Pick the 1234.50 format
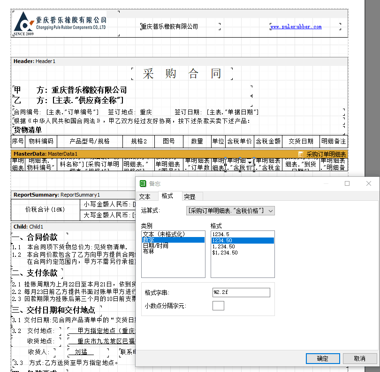Screen dimensions: 380x372 click(x=243, y=240)
